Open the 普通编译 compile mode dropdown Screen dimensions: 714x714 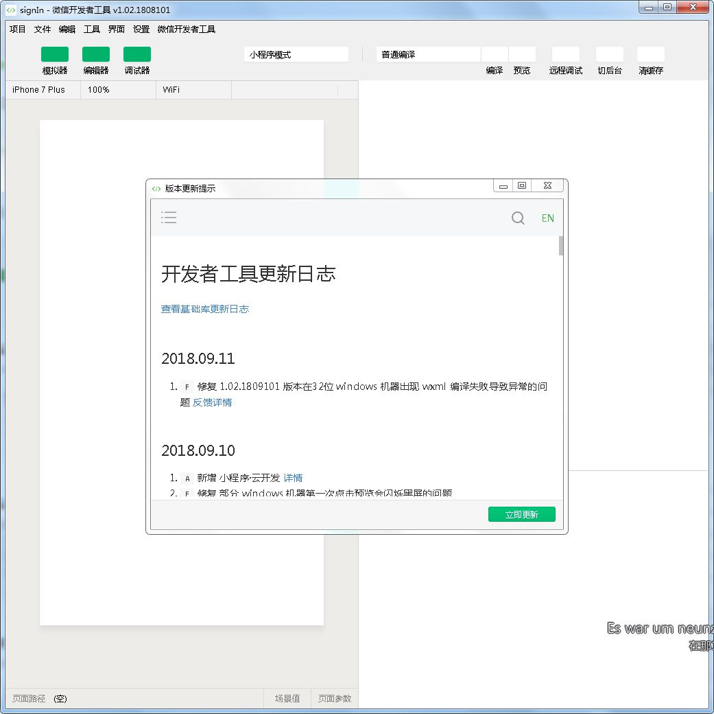[x=428, y=54]
